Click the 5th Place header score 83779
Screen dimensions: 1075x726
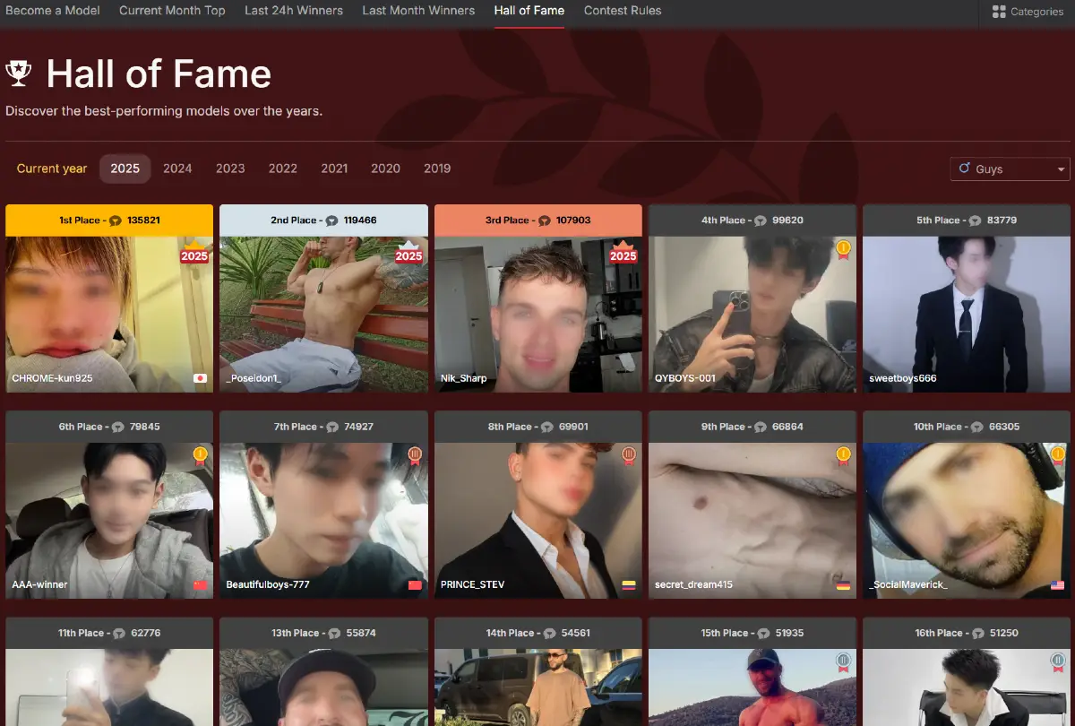coord(1002,220)
